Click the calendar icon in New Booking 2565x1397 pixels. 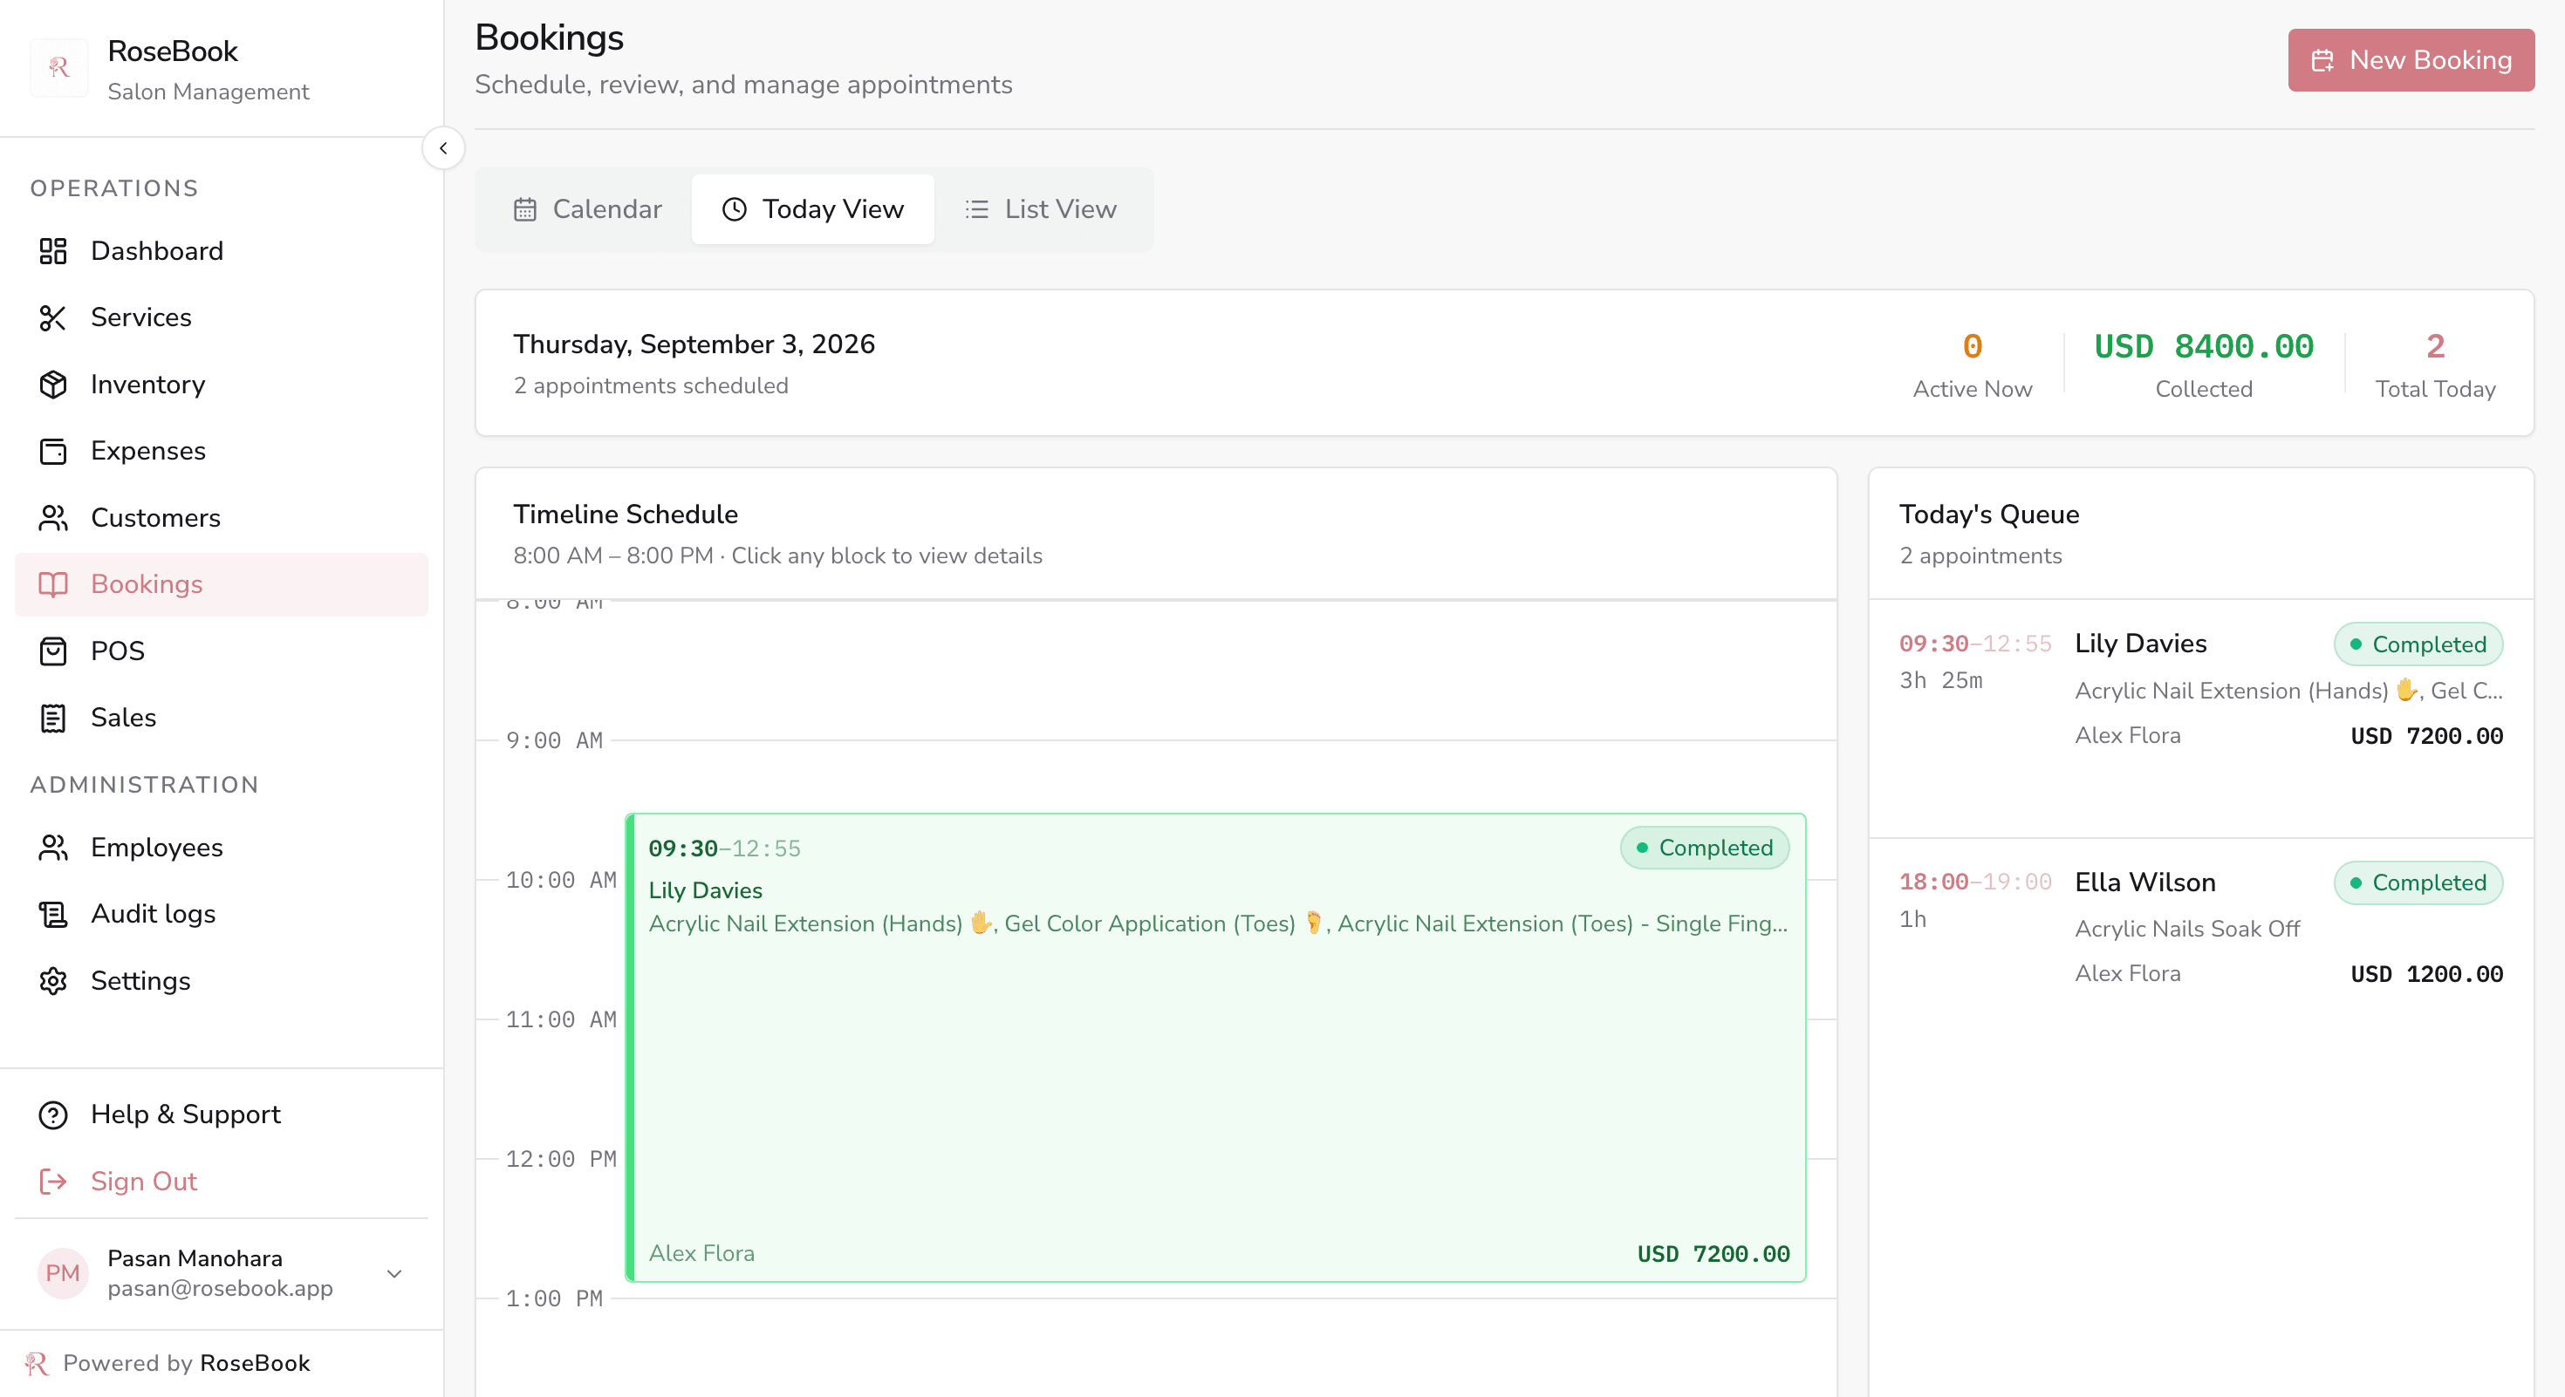(x=2322, y=61)
